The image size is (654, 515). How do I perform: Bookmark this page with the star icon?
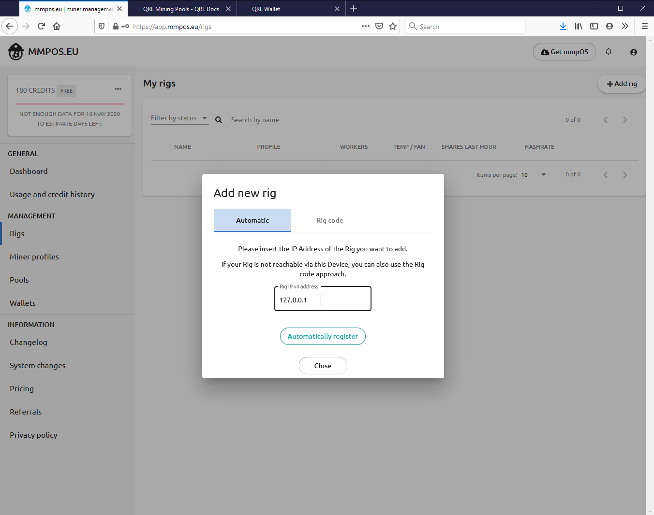coord(393,26)
